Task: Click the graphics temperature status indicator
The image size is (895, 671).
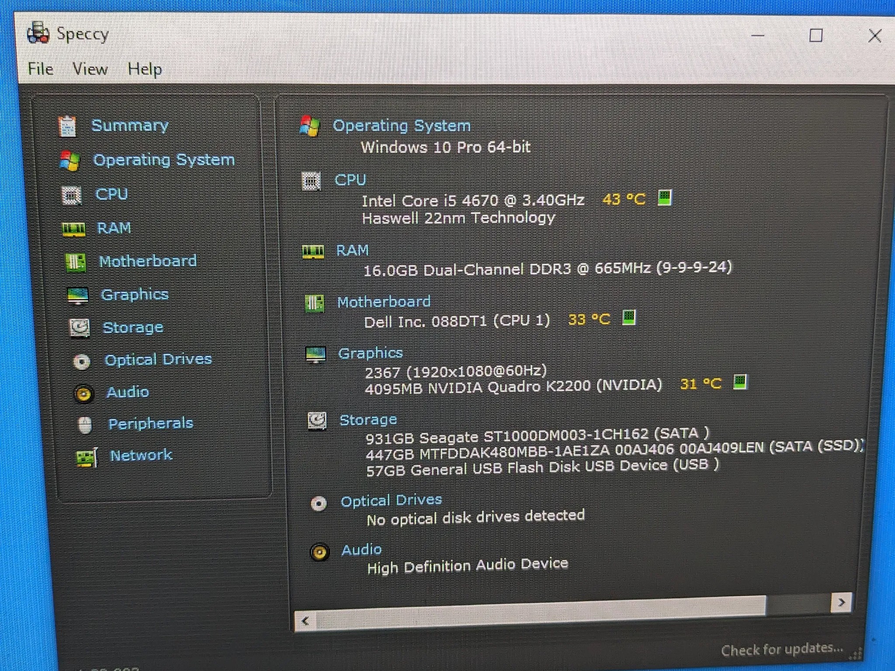Action: [x=740, y=382]
